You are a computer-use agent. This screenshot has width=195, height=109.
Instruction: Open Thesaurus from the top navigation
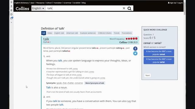pos(40,3)
